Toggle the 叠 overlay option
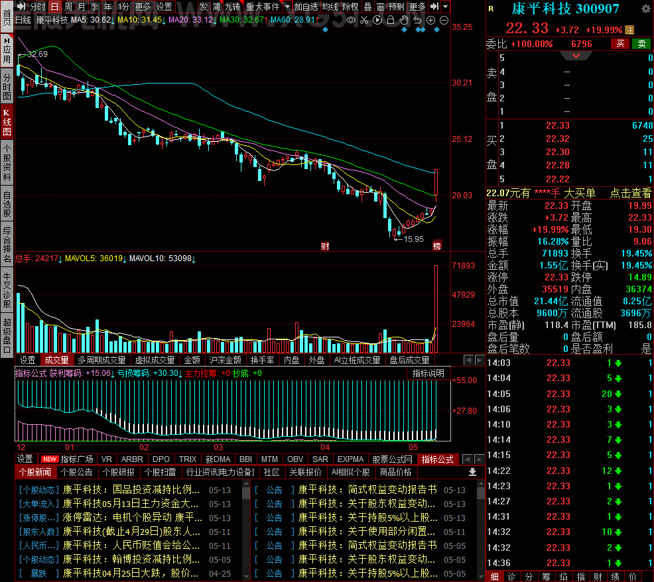This screenshot has width=654, height=582. (368, 7)
